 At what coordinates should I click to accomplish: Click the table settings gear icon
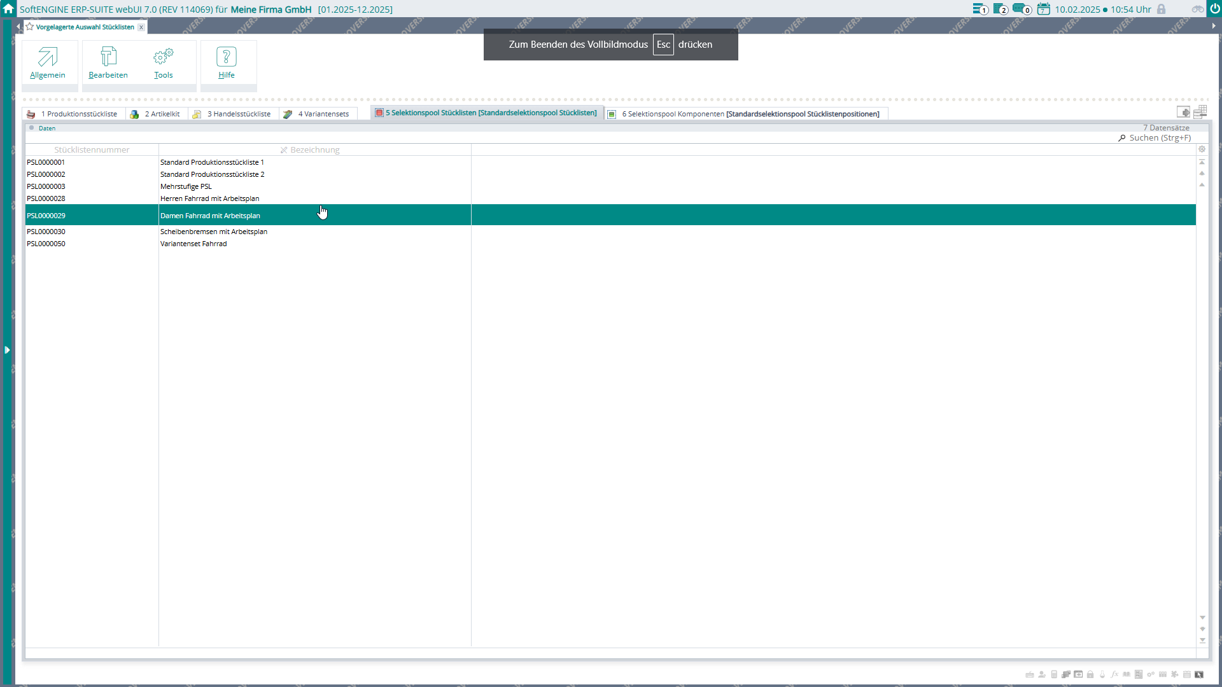pyautogui.click(x=1202, y=149)
